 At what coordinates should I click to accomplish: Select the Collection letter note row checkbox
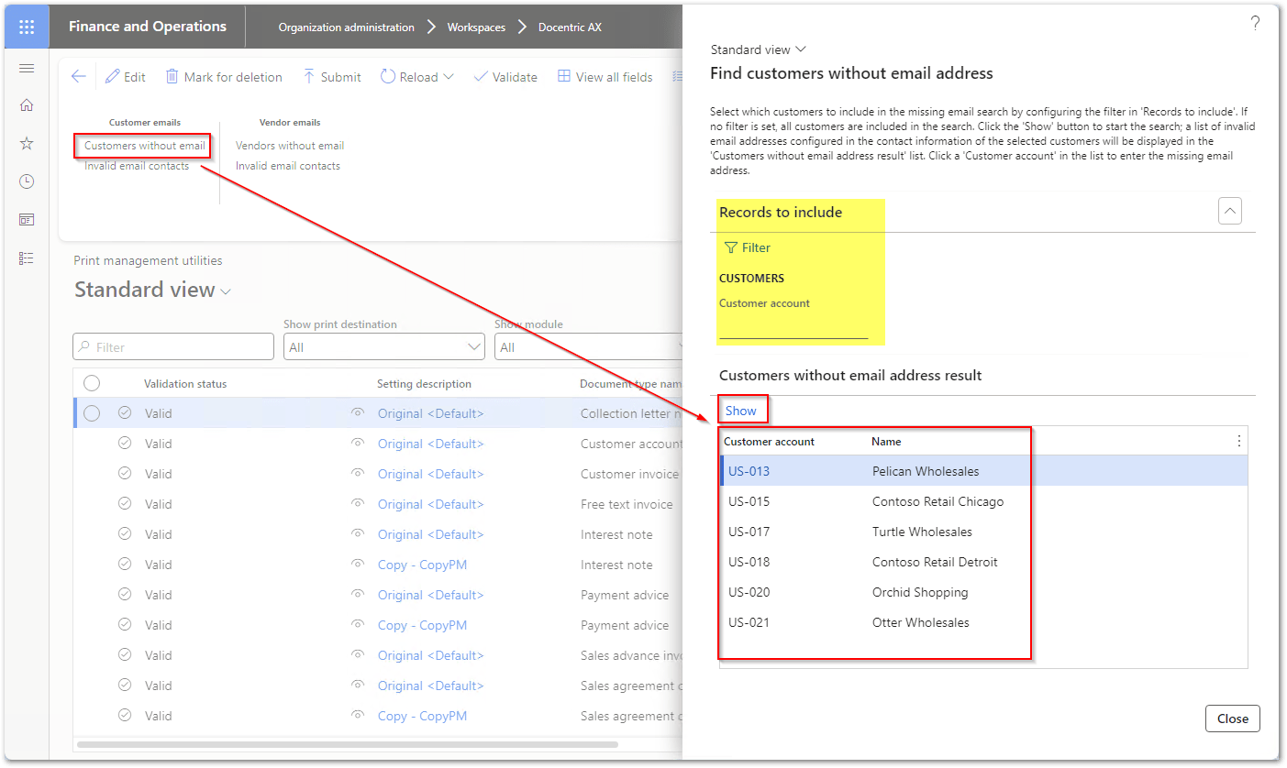point(92,413)
